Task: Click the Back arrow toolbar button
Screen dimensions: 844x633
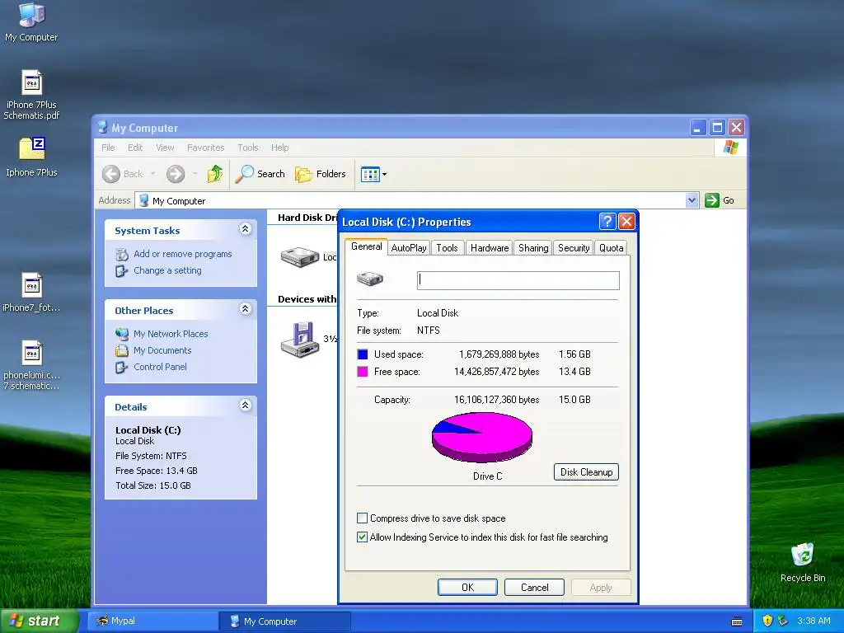Action: pos(123,174)
